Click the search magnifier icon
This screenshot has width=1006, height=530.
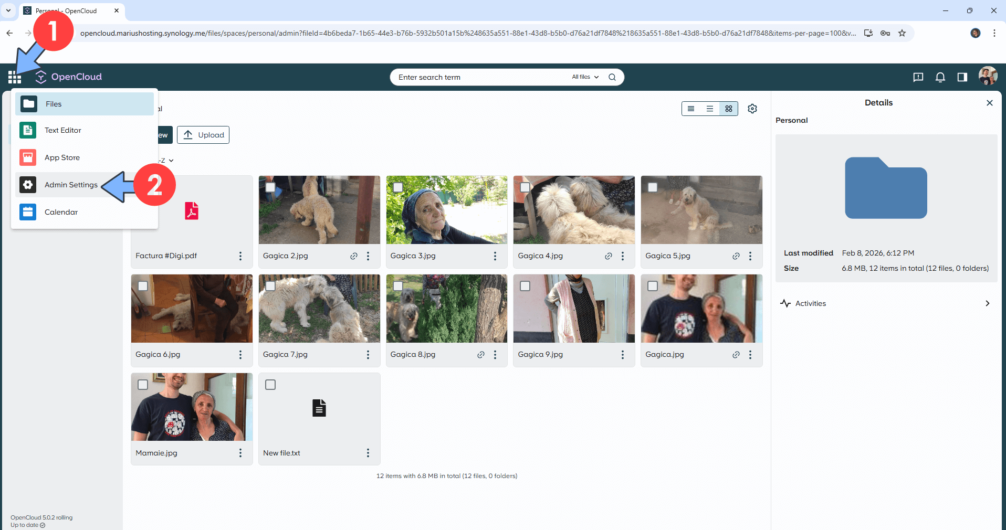(x=612, y=77)
